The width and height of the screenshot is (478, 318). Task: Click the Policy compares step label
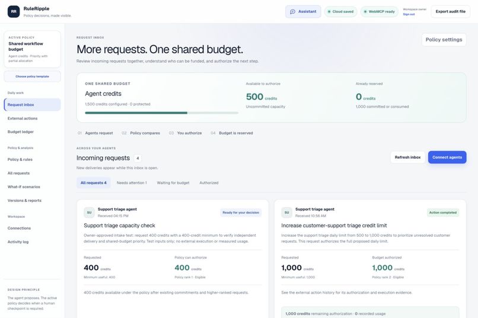click(145, 133)
